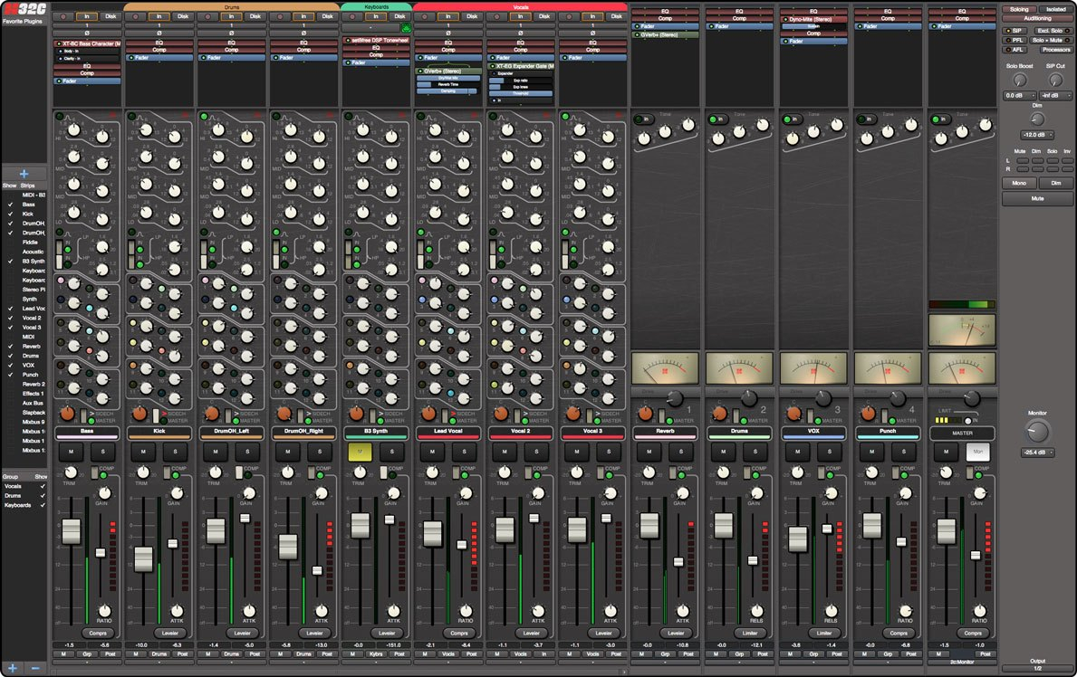Open Solo Boost 0.0 dB dropdown
The image size is (1077, 677).
coord(1019,95)
